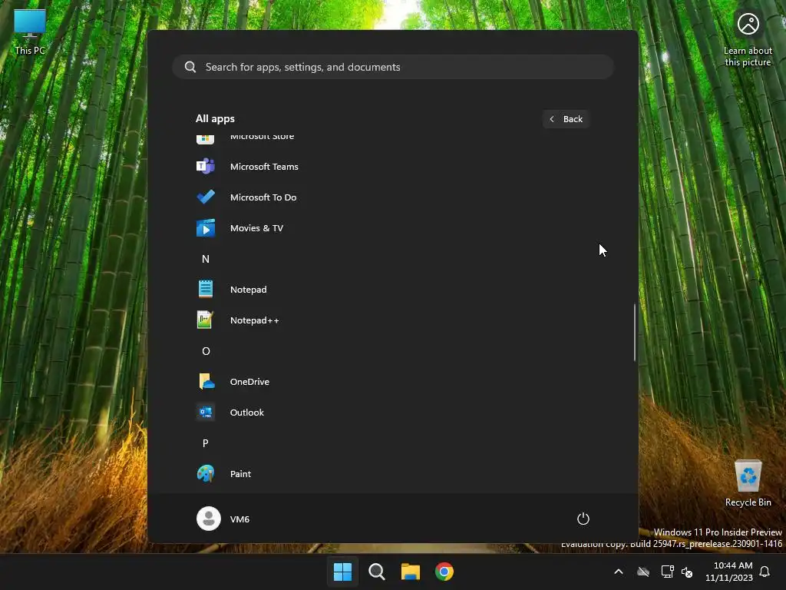Launch Notepad++ app icon

[206, 320]
